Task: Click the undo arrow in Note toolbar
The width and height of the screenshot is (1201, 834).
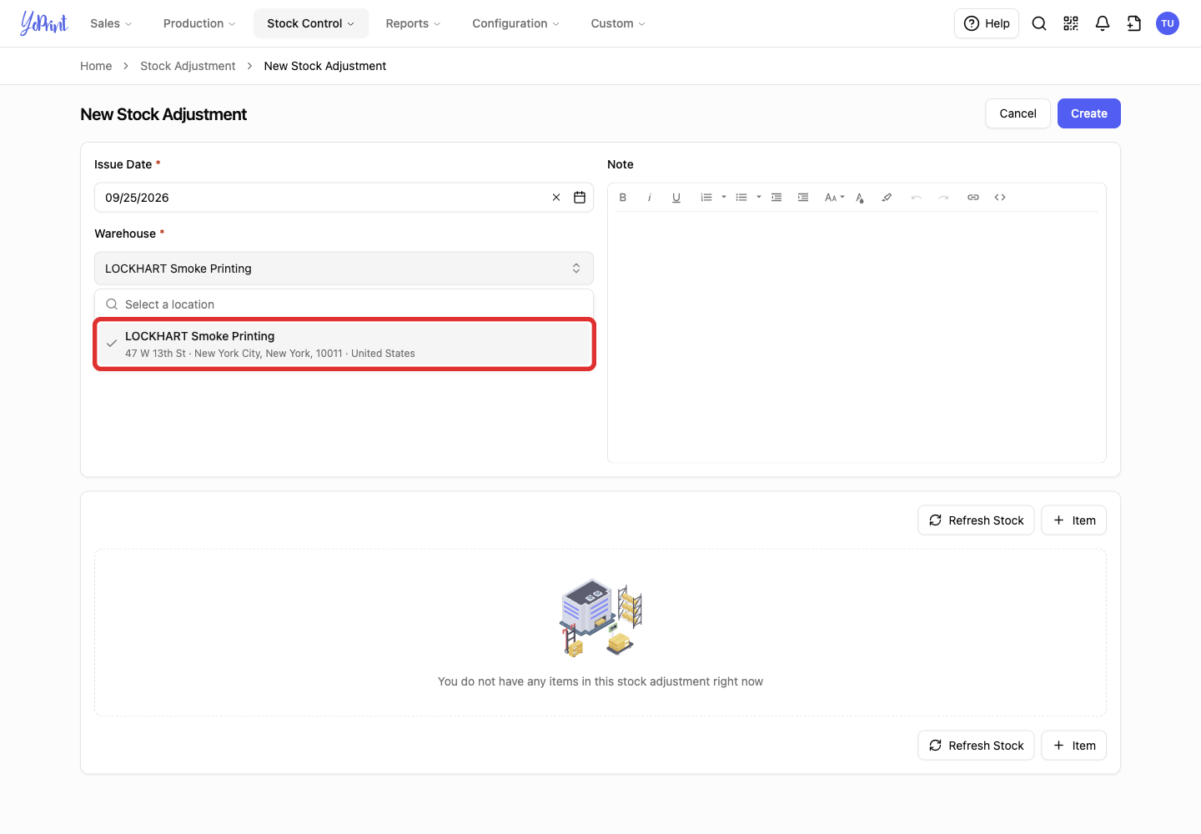Action: (x=917, y=198)
